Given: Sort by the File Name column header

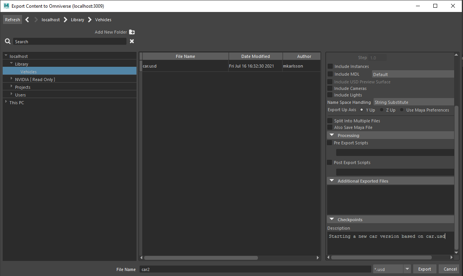Looking at the screenshot, I should coord(185,56).
